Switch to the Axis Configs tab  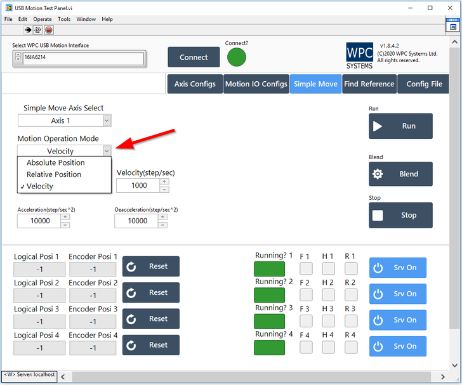click(194, 84)
